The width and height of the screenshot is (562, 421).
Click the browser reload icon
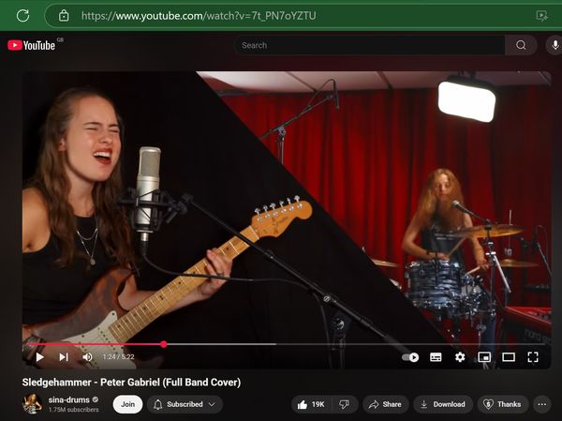pos(22,15)
